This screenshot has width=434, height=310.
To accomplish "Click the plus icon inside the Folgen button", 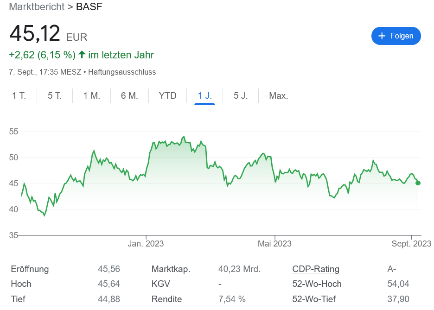I will [x=381, y=36].
